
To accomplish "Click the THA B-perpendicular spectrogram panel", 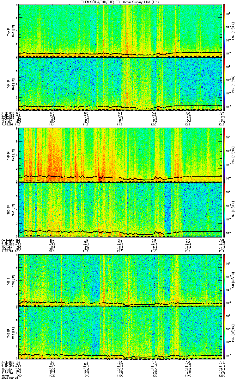I will pos(120,30).
